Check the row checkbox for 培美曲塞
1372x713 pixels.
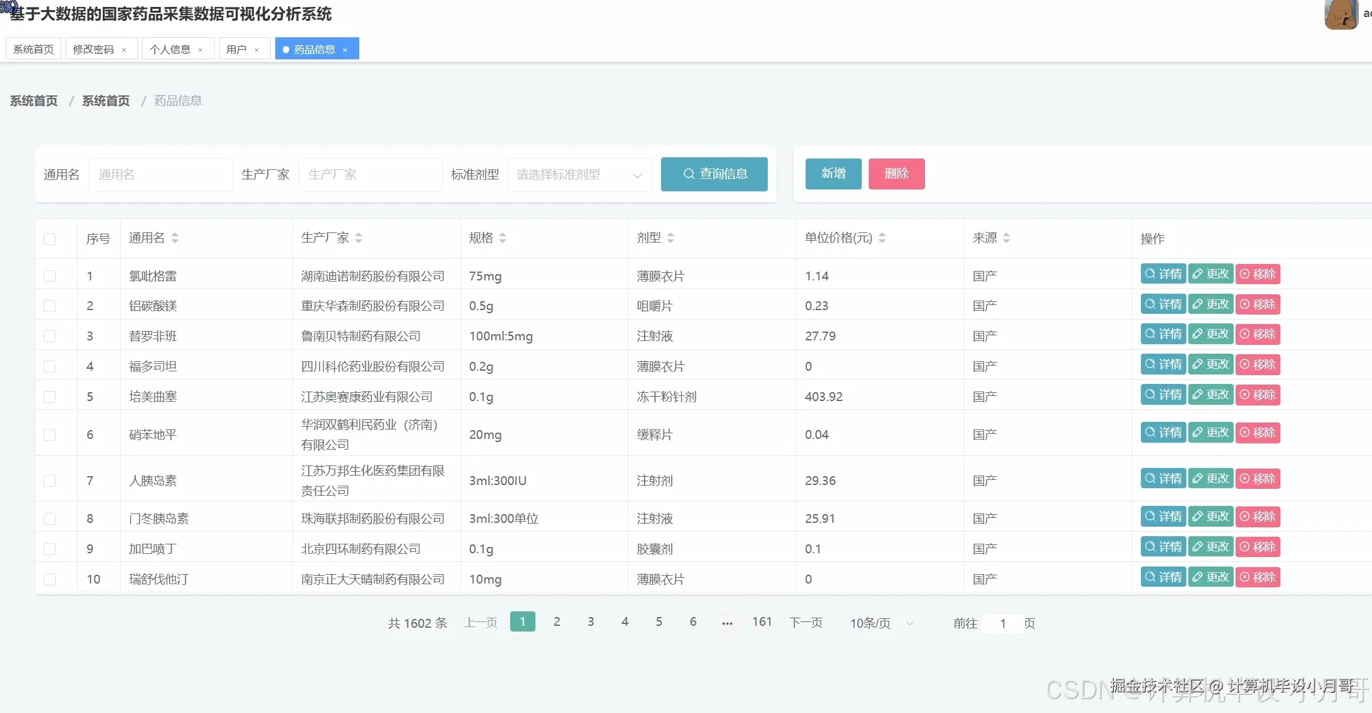[x=50, y=397]
